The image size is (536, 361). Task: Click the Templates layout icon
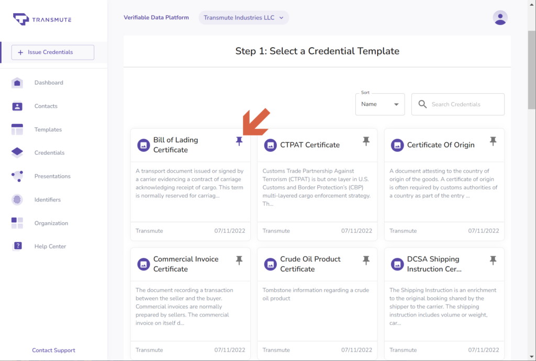point(17,129)
